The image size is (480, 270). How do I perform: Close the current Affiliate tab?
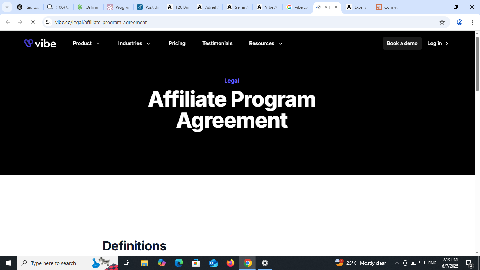coord(335,7)
